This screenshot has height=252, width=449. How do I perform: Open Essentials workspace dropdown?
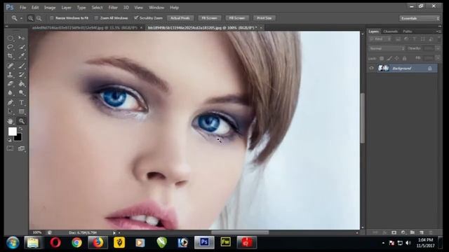click(x=420, y=18)
